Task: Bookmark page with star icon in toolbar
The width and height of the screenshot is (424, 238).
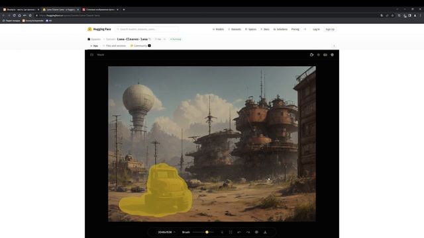Action: [30, 15]
